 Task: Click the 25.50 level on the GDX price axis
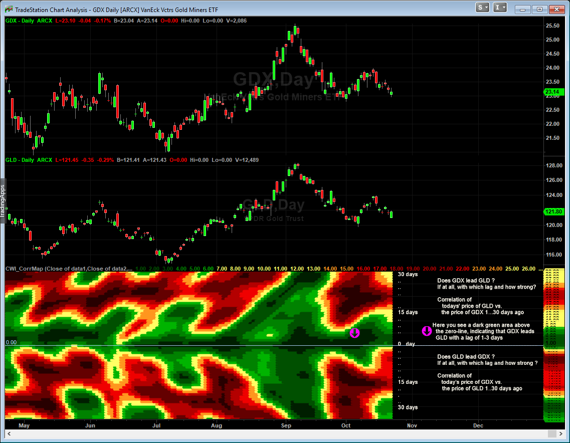(552, 26)
